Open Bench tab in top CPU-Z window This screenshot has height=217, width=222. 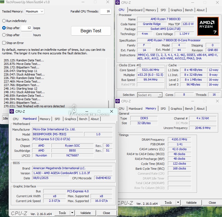coord(189,10)
